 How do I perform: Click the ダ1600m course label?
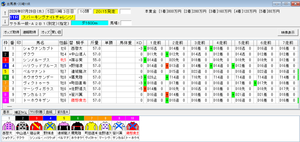(90, 23)
